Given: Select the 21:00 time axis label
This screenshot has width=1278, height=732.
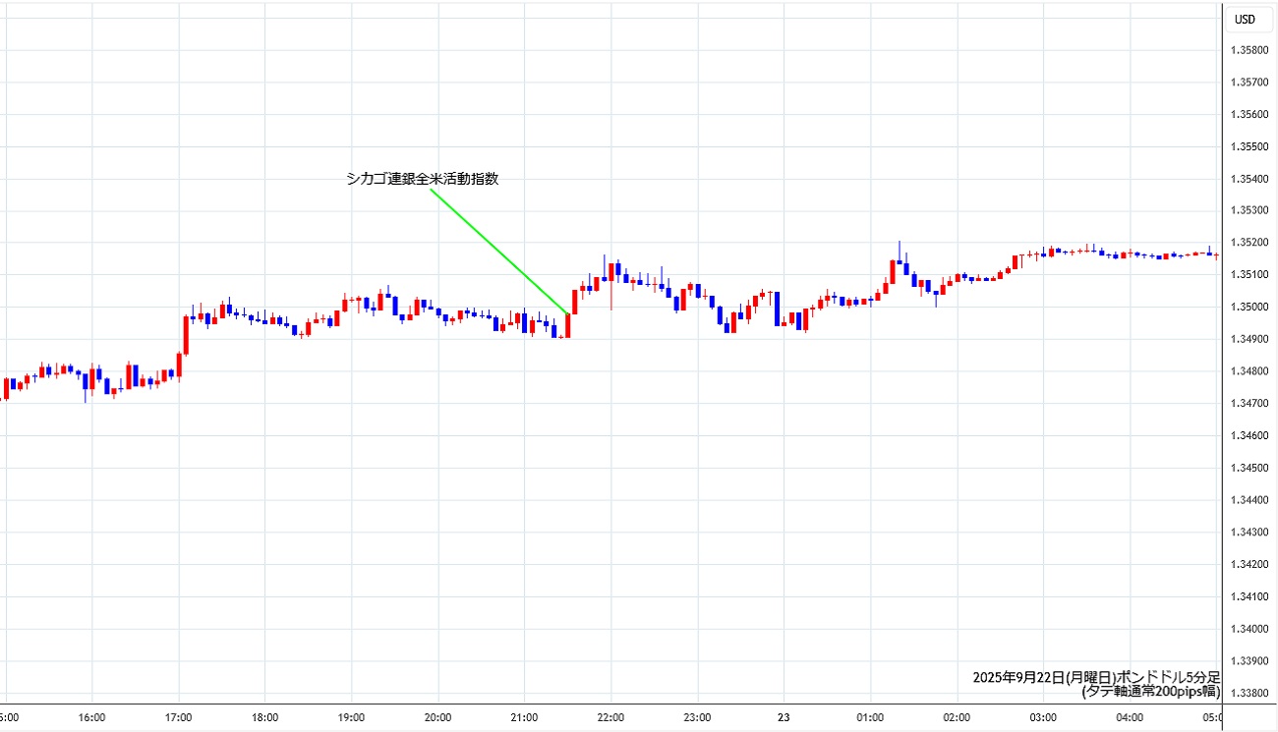Looking at the screenshot, I should click(524, 717).
